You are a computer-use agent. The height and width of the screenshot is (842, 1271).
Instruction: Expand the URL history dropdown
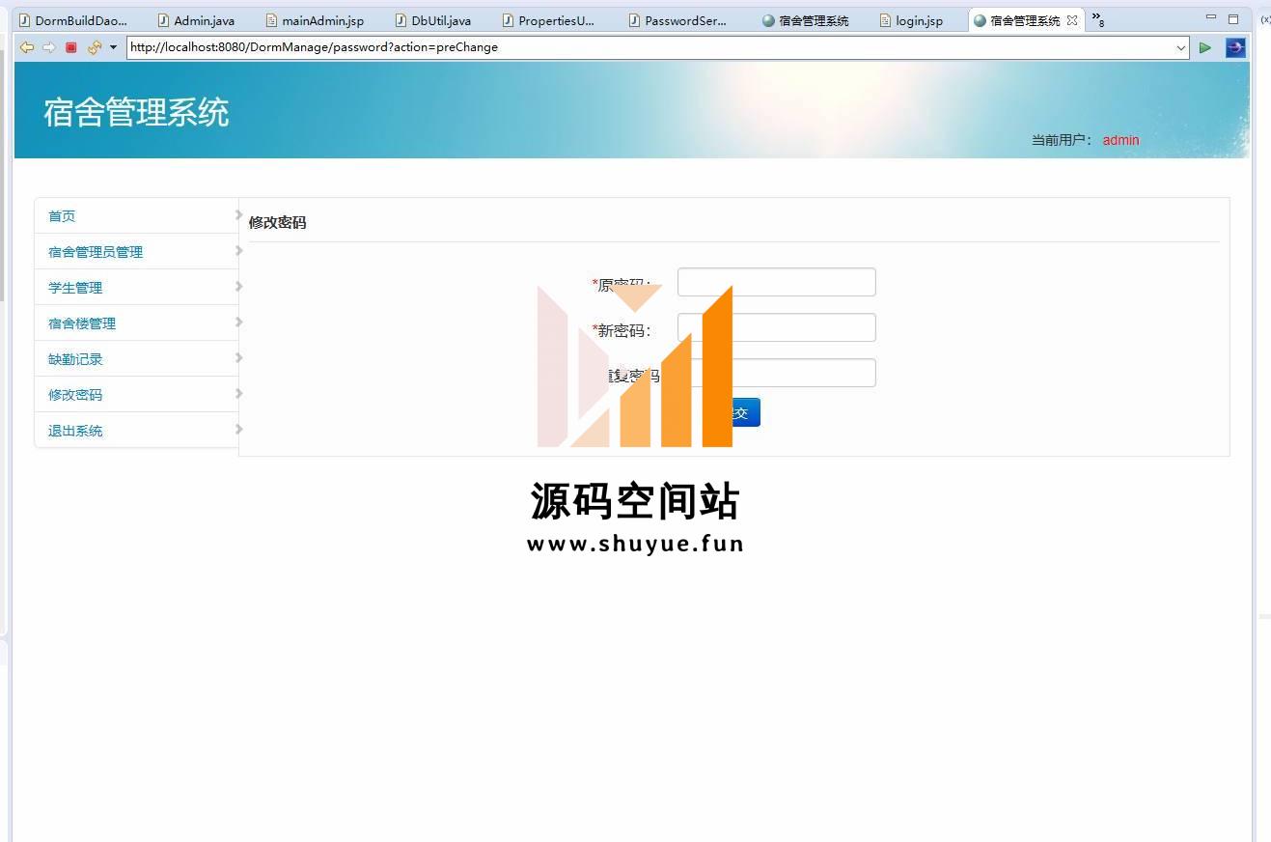(1181, 47)
